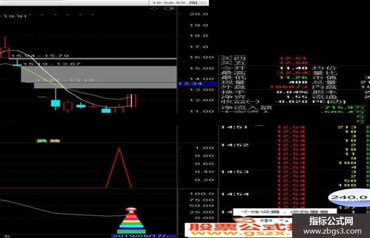Click the 15.94 - 15.79 gap label
The width and height of the screenshot is (370, 238).
pos(40,56)
